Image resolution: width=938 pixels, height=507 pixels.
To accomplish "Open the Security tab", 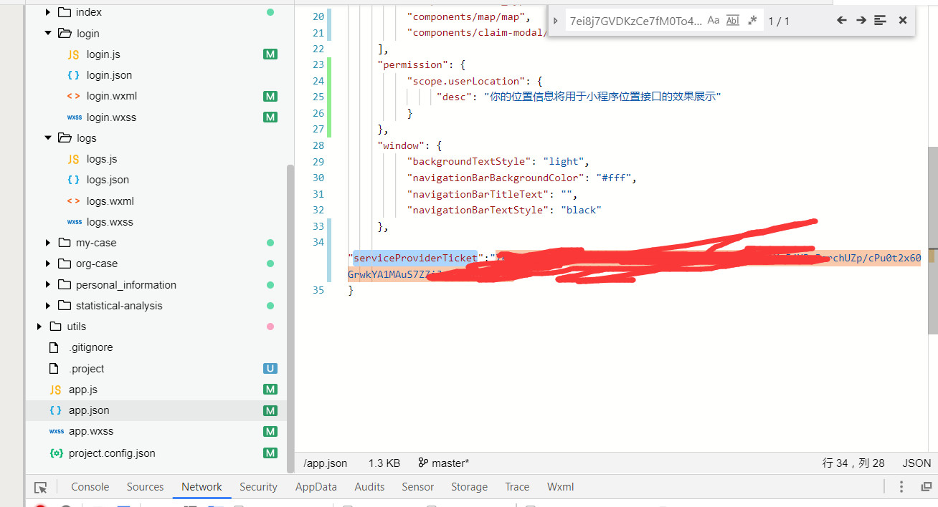I will click(258, 486).
